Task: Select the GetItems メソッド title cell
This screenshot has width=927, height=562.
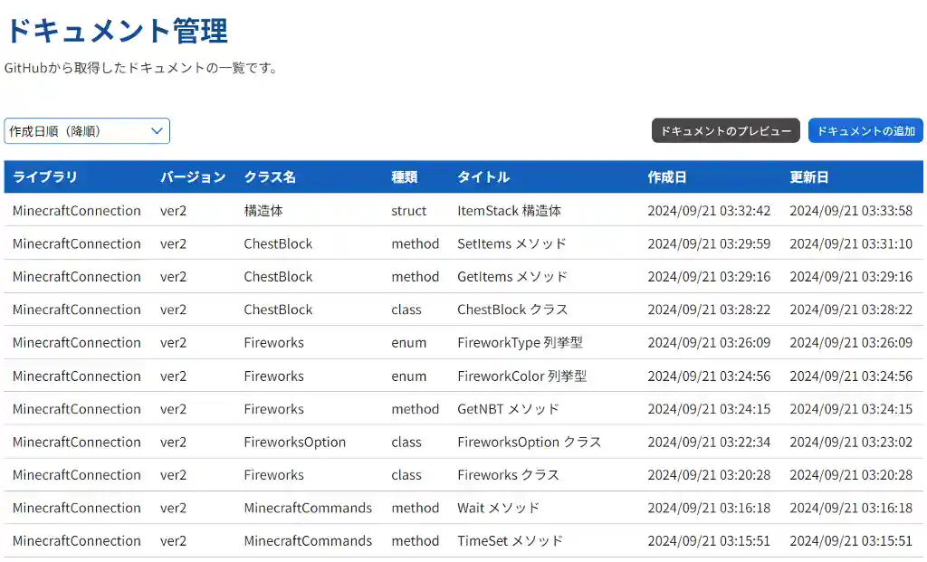Action: point(512,277)
